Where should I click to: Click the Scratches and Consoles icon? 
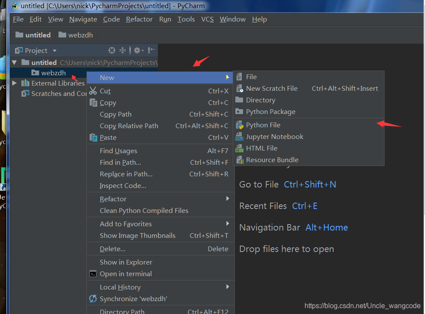pyautogui.click(x=25, y=93)
